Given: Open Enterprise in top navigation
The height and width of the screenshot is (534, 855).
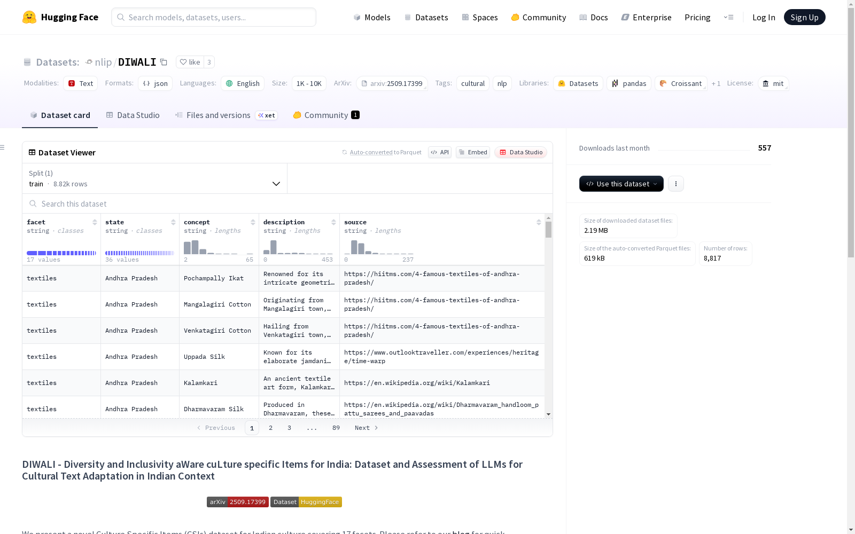Looking at the screenshot, I should [646, 17].
